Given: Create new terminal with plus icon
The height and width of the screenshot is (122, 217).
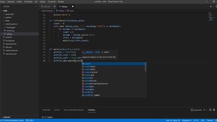Looking at the screenshot, I should click(204, 110).
